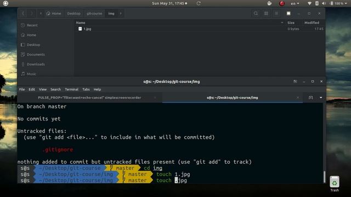Sort the file list by Name column
The image size is (351, 197).
[81, 22]
